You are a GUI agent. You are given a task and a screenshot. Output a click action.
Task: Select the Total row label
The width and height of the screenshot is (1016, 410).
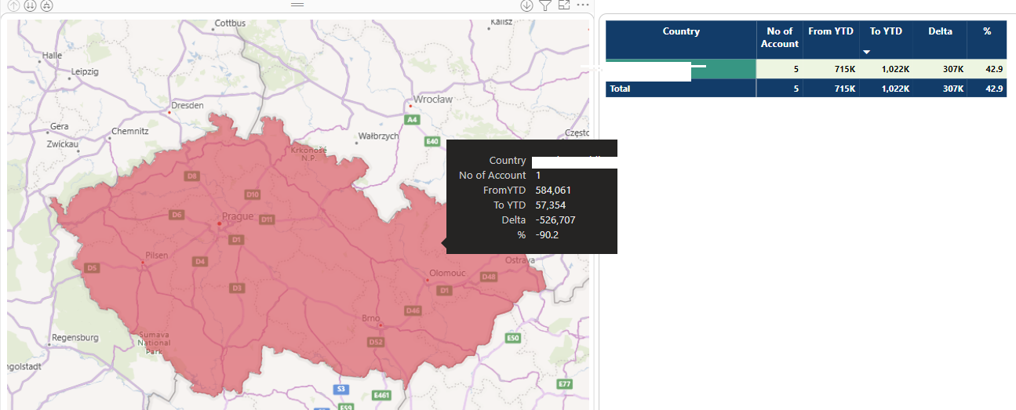tap(620, 89)
